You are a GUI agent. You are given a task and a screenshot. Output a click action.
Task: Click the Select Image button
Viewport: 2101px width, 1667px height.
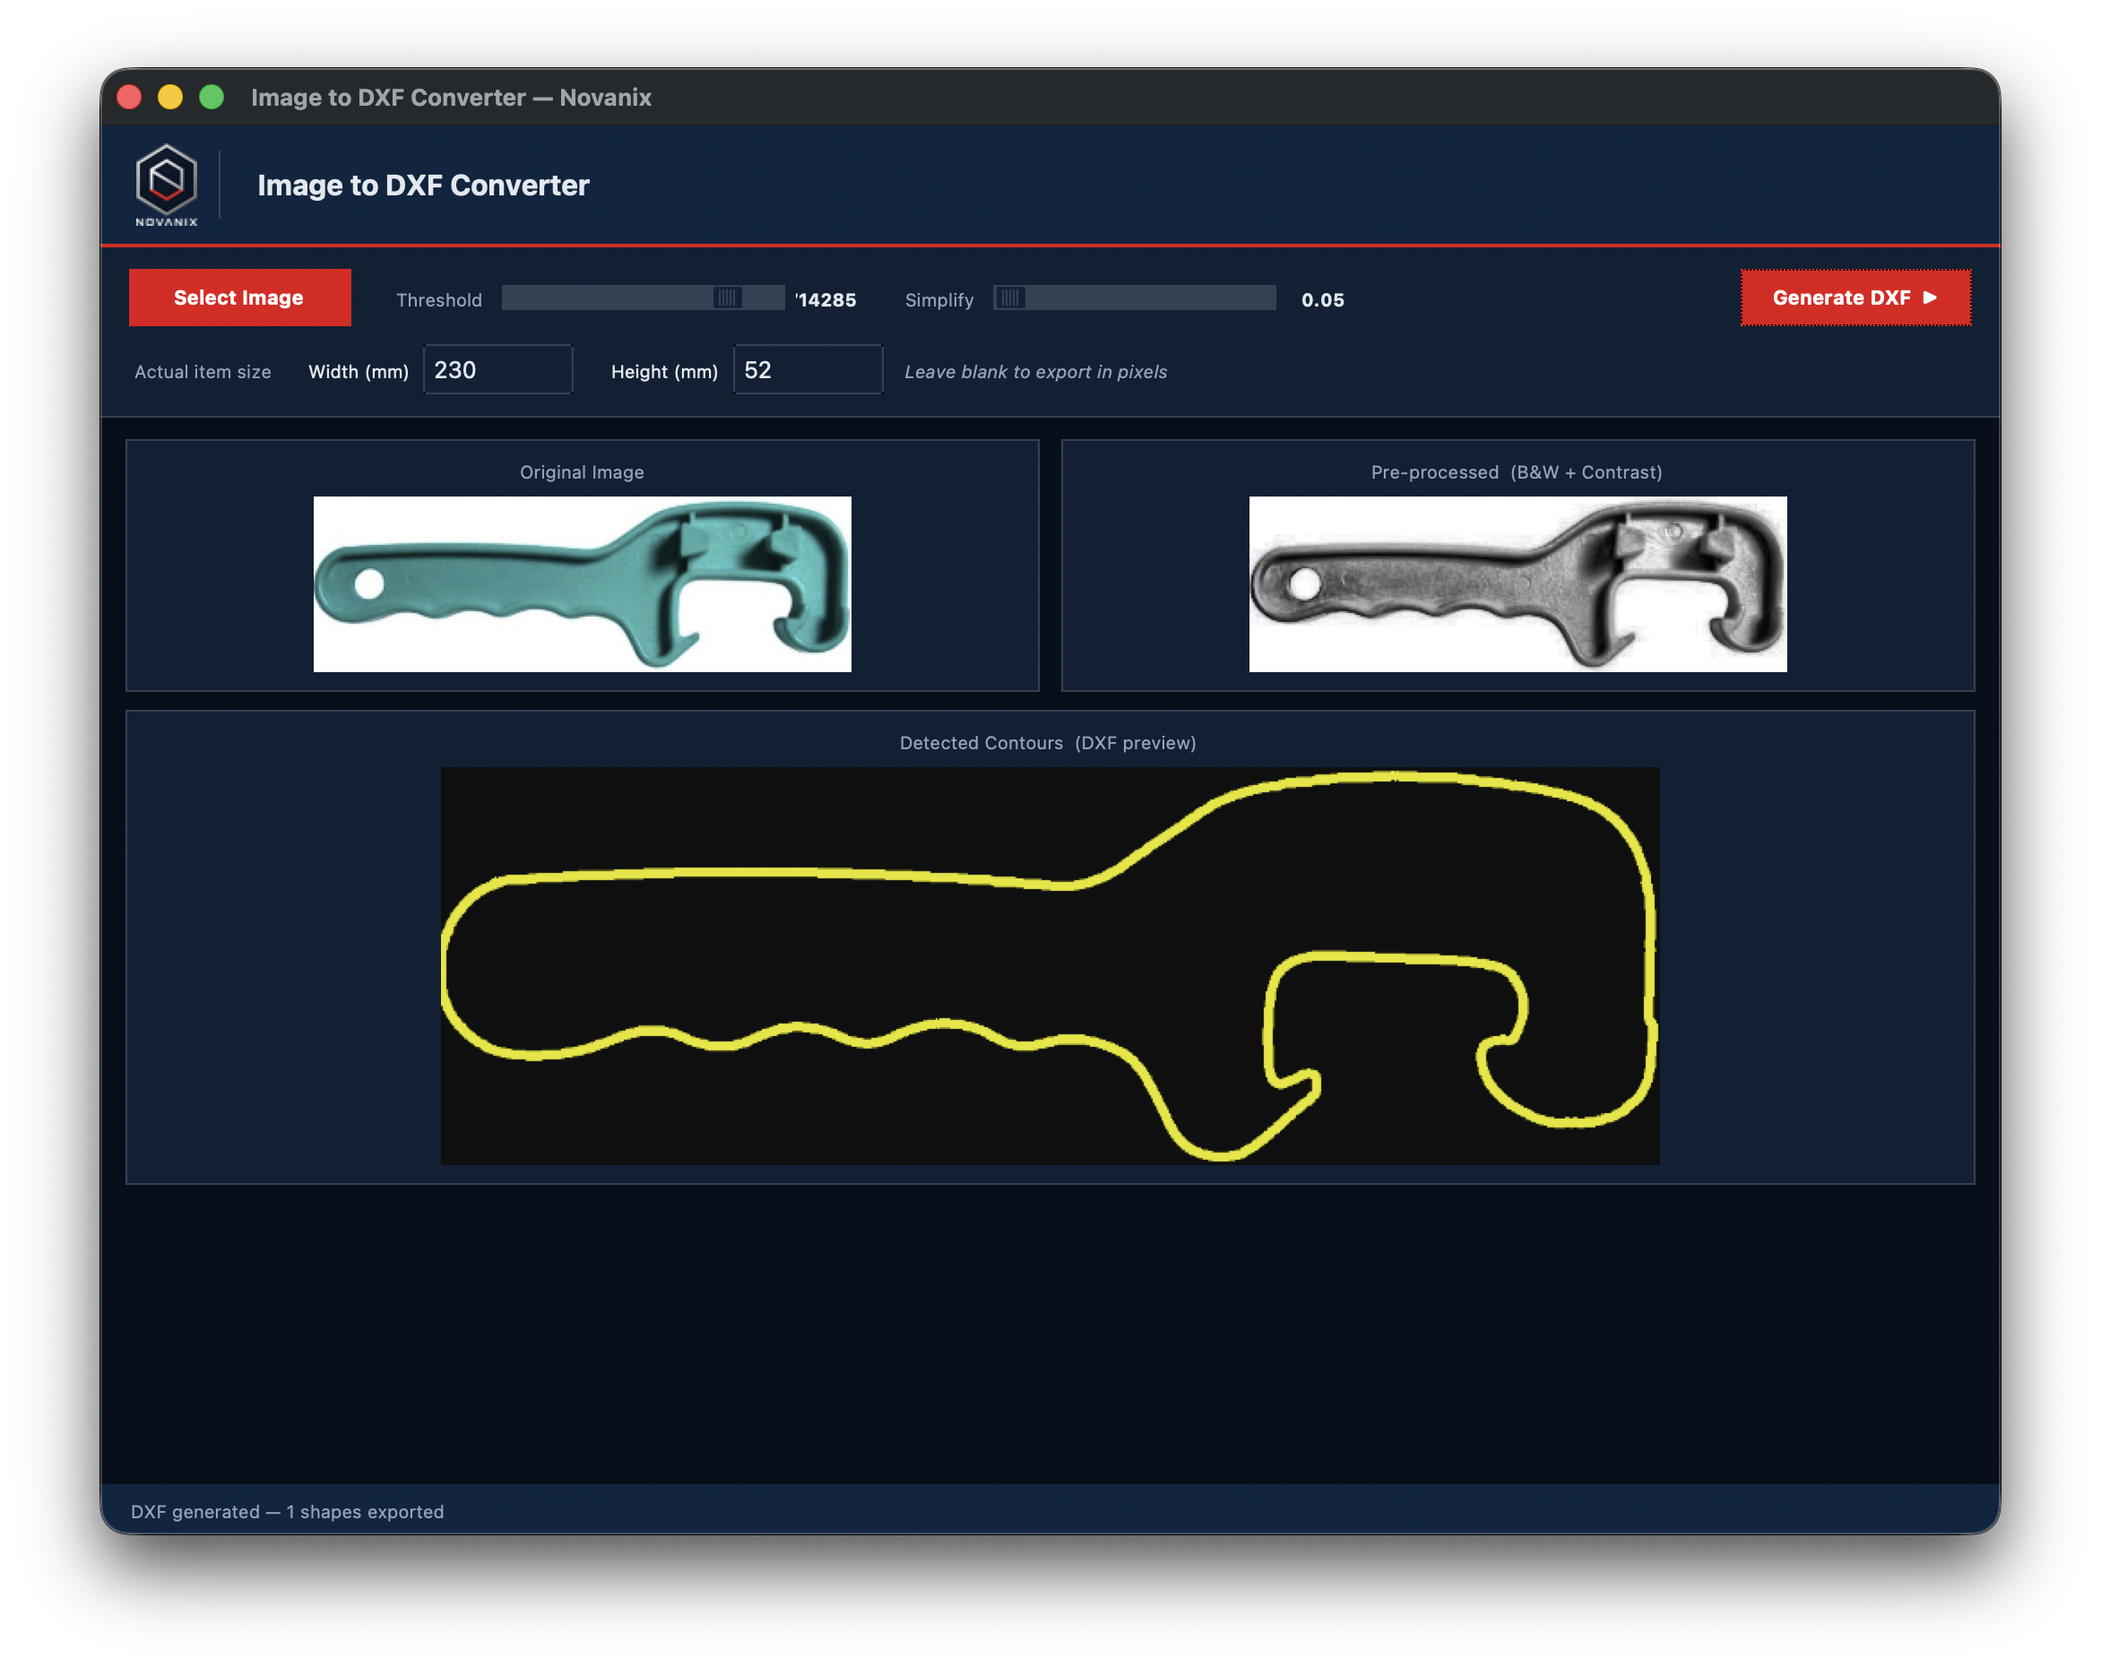(x=239, y=298)
